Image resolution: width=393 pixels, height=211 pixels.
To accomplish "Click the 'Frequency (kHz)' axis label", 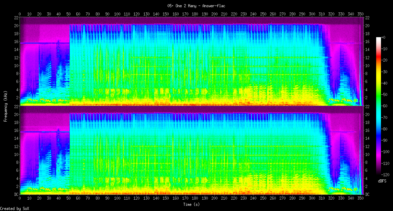I will [x=6, y=105].
